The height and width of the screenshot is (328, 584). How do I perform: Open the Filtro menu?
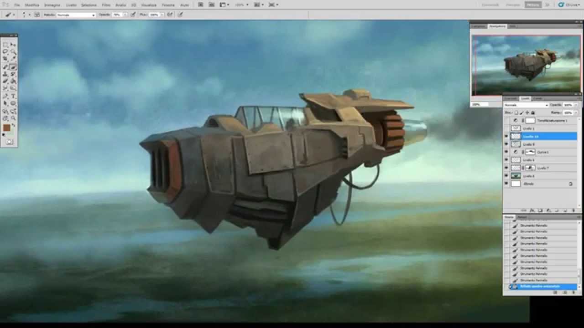(106, 5)
